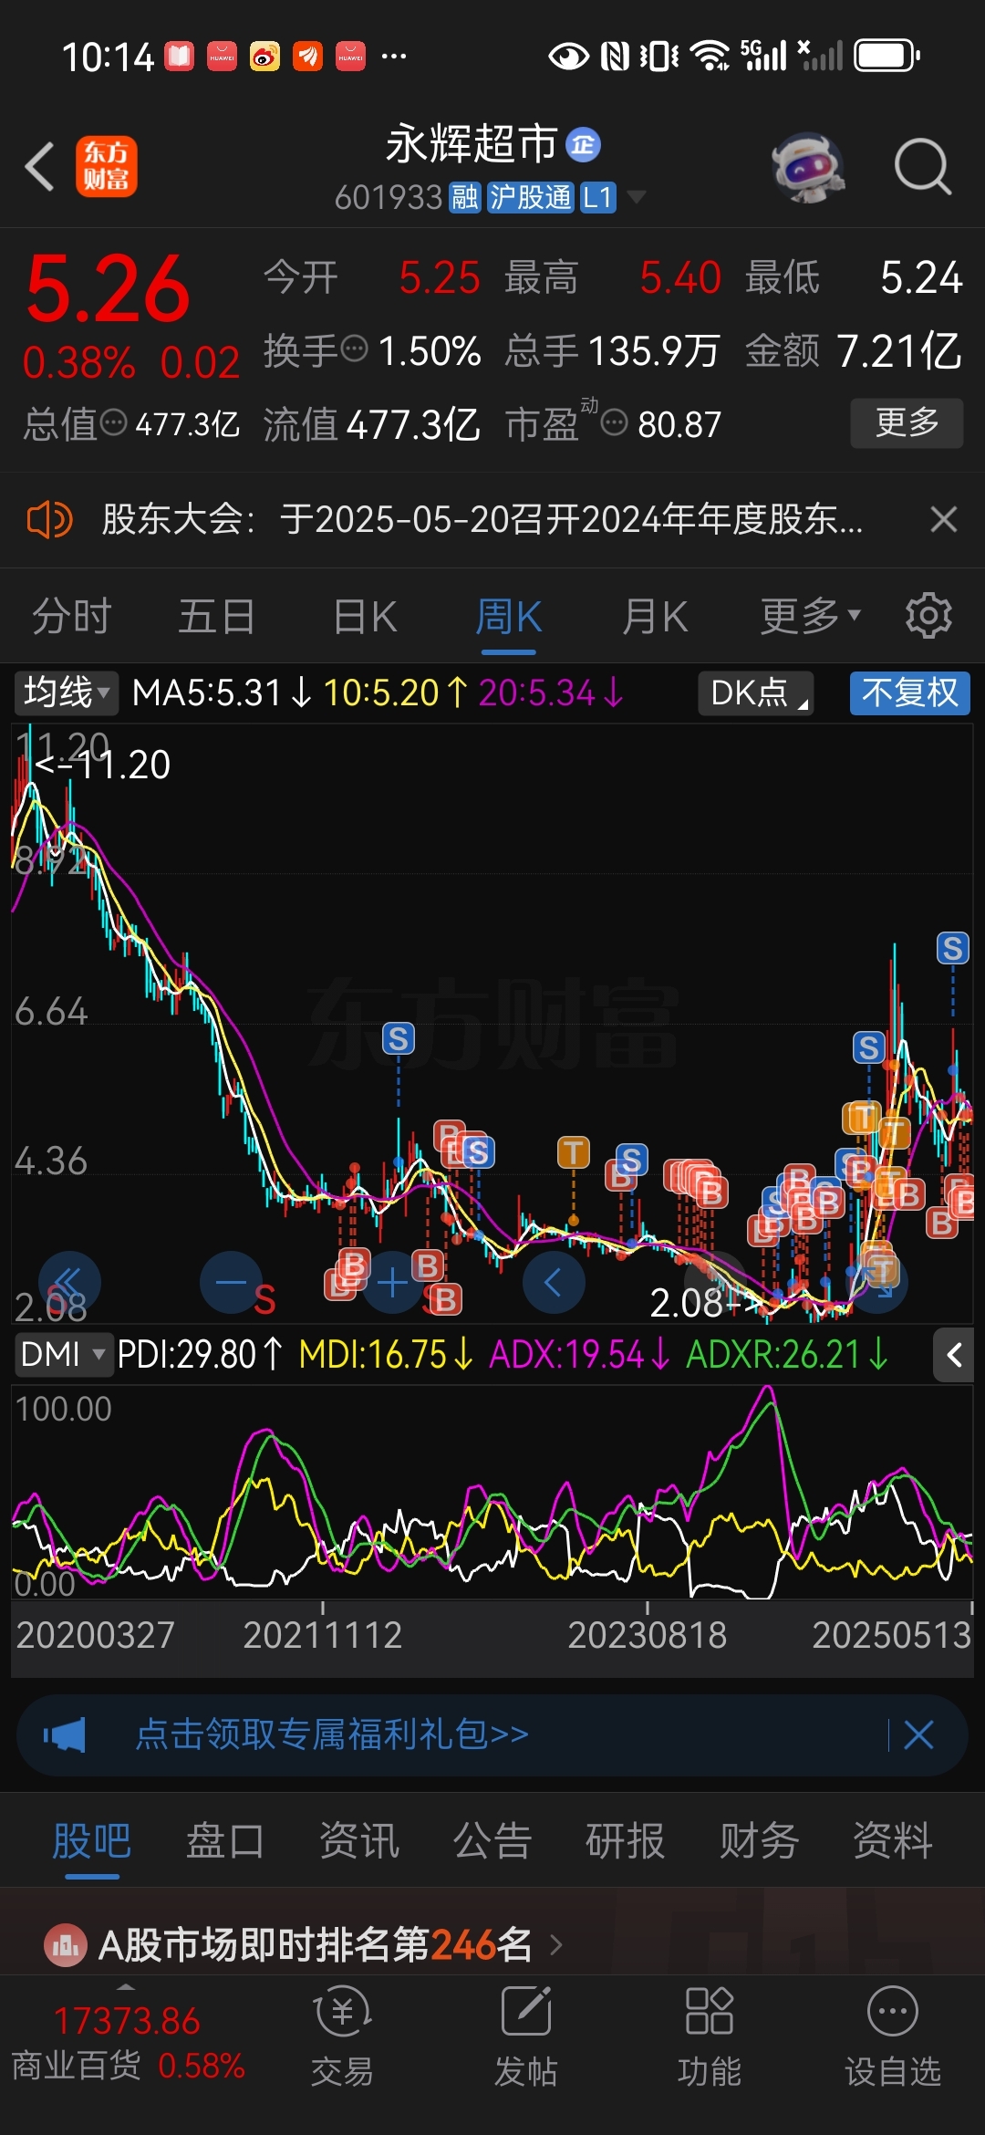Switch to 日K chart tab

(x=364, y=616)
